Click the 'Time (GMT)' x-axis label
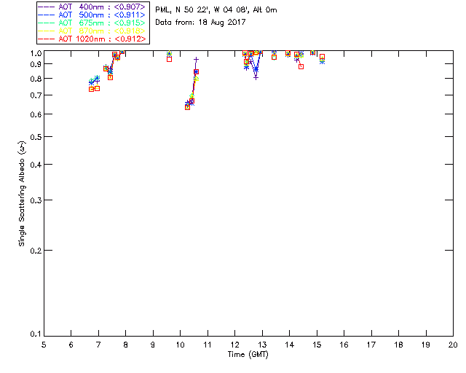 [x=248, y=355]
